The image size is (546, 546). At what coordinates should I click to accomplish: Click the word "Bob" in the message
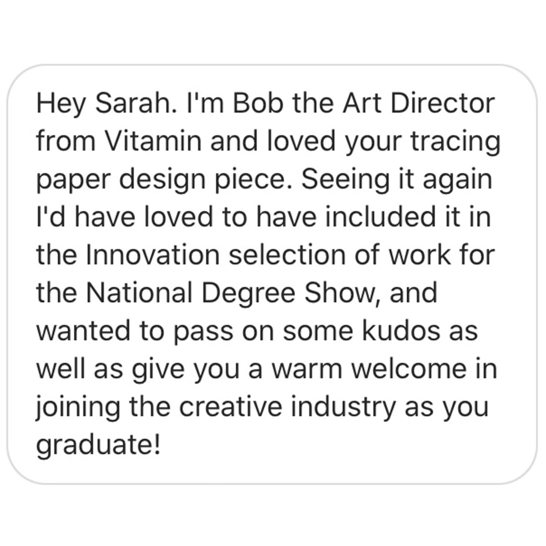pos(258,104)
